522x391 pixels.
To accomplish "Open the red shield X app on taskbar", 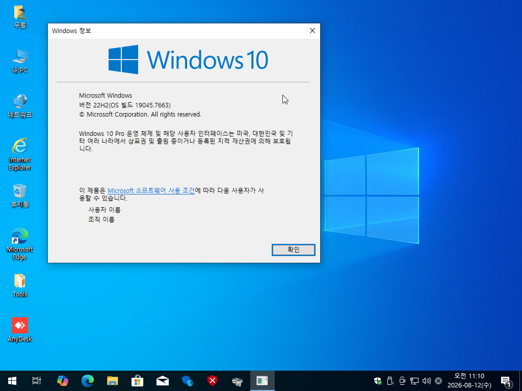I will [213, 381].
